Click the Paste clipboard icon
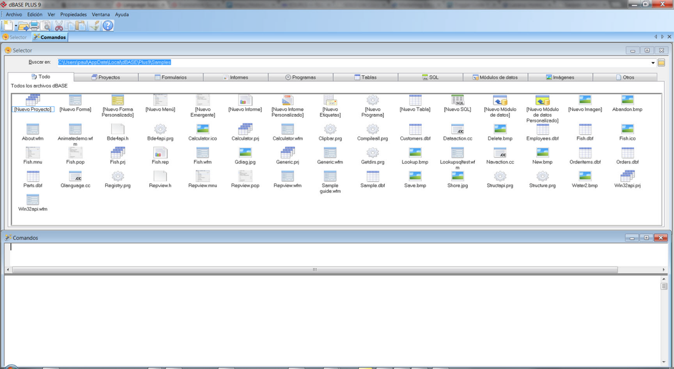This screenshot has width=674, height=369. coord(80,26)
